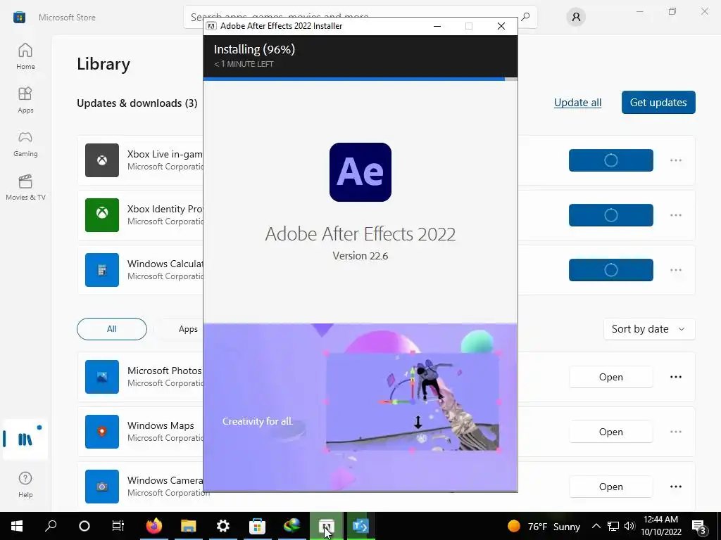
Task: Open more options for Windows Maps
Action: click(x=676, y=432)
